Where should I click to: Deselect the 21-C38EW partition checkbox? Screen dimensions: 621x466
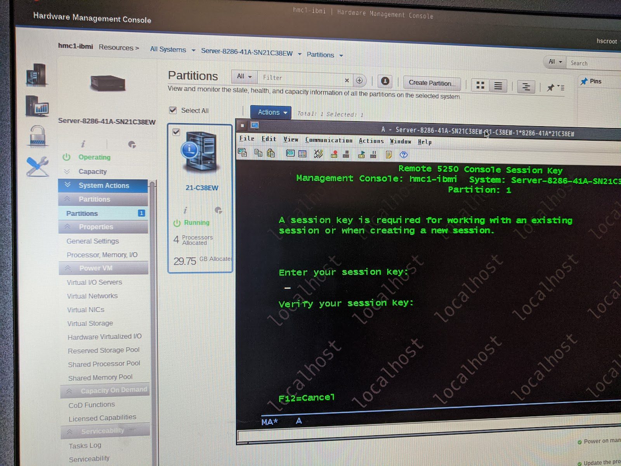pos(177,132)
